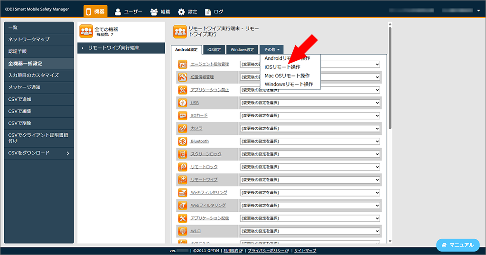Click the カメラ setting icon
This screenshot has width=486, height=255.
[x=183, y=128]
